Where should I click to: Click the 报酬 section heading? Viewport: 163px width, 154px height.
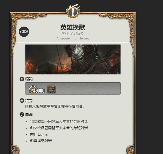pyautogui.click(x=29, y=79)
